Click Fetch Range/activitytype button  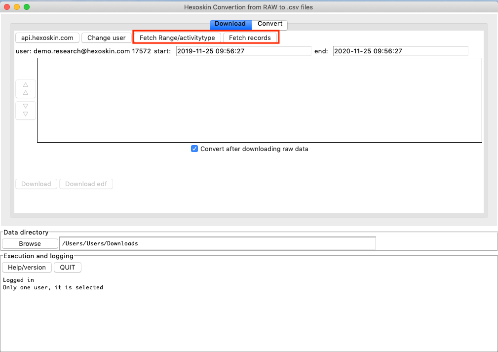(x=177, y=38)
